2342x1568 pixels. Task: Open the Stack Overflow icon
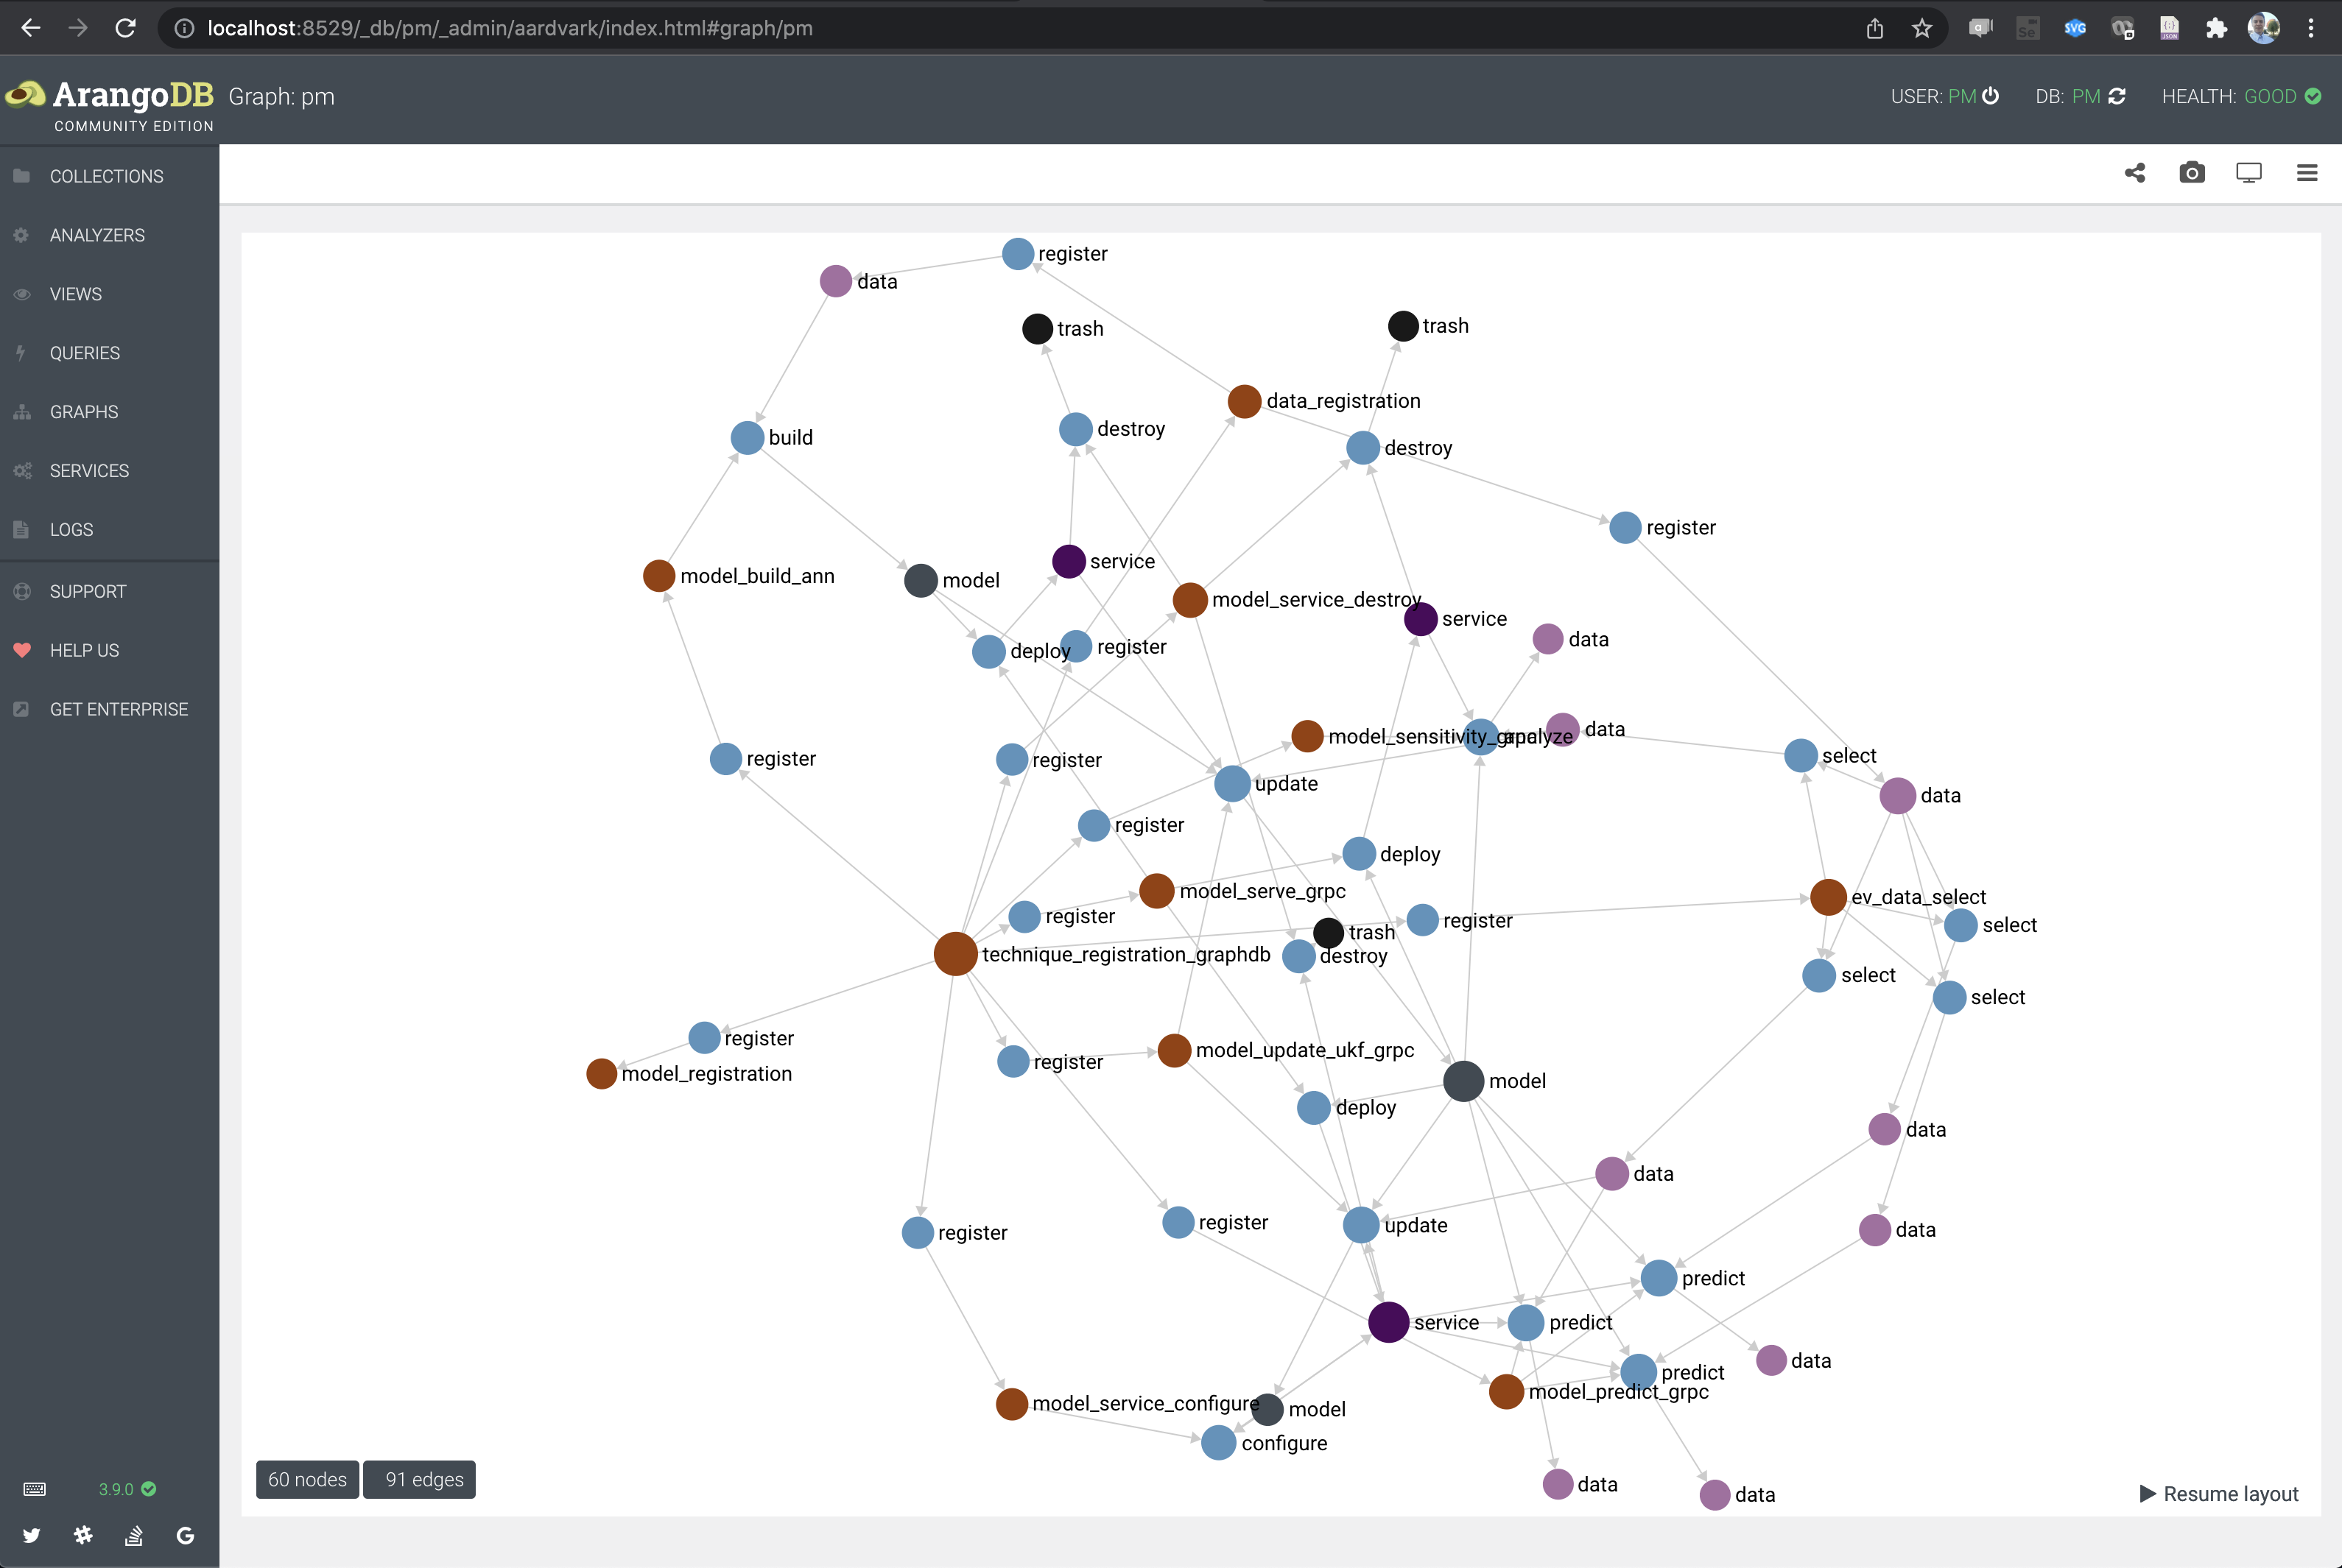click(x=134, y=1535)
